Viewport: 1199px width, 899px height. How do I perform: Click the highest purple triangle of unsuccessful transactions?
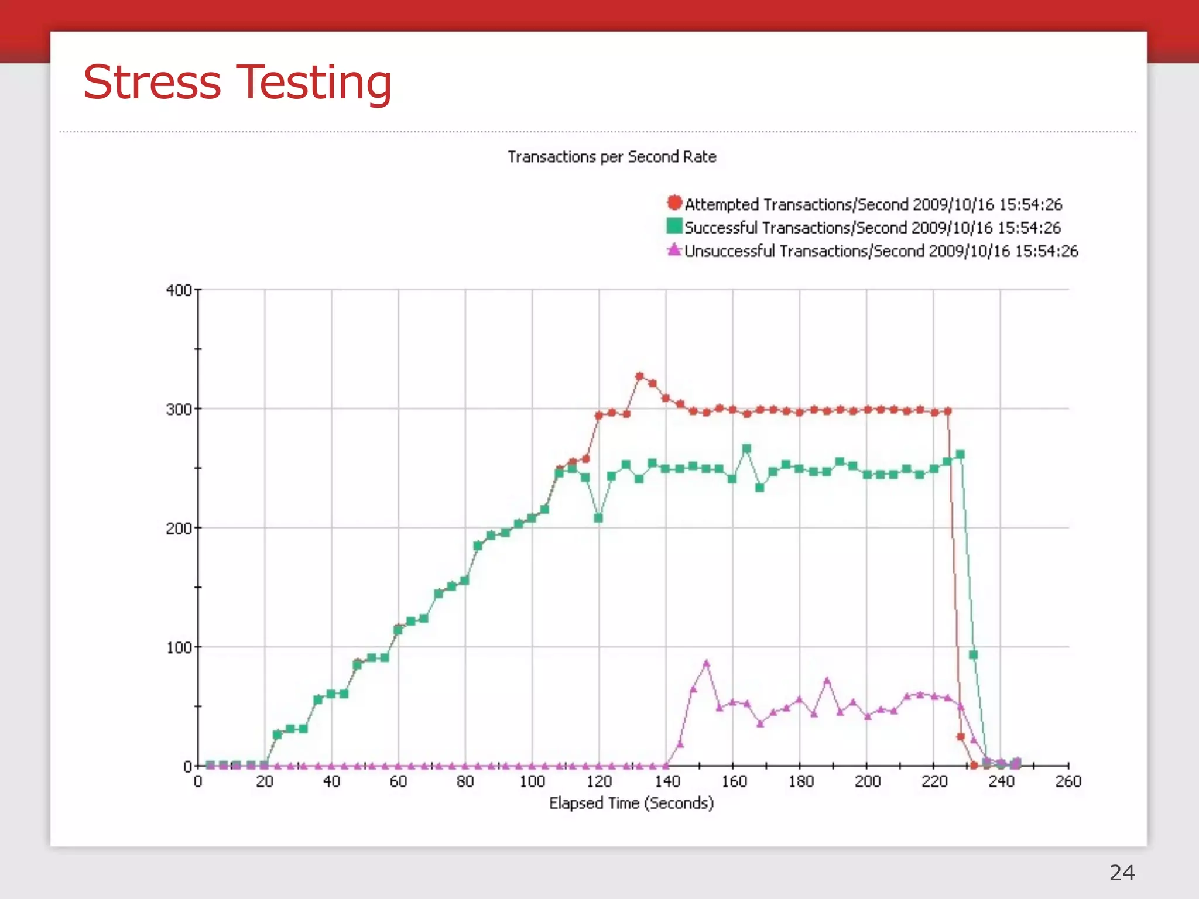point(706,664)
